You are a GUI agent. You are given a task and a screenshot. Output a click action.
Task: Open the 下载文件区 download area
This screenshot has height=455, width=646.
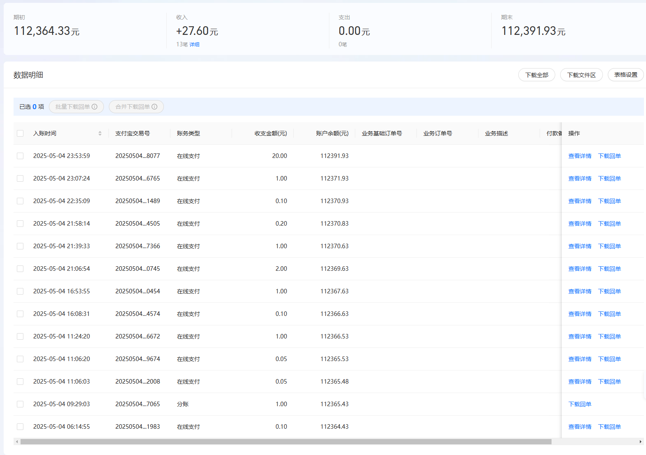point(581,75)
